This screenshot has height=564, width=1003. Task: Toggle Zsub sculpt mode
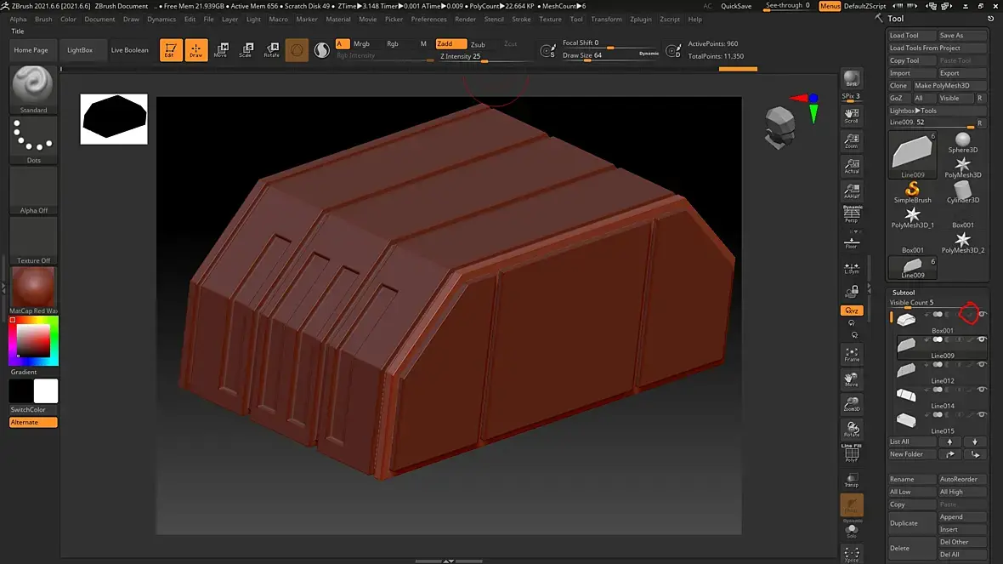click(478, 44)
